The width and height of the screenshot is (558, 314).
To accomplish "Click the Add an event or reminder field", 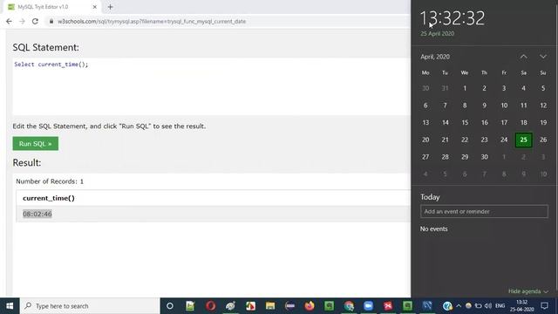I will [x=484, y=211].
